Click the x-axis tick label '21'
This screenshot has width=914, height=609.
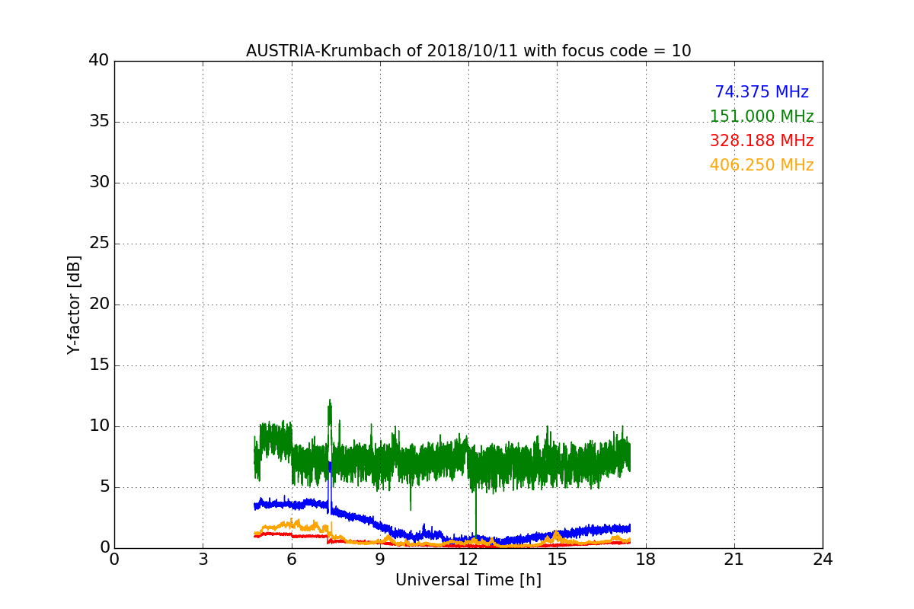pos(734,559)
